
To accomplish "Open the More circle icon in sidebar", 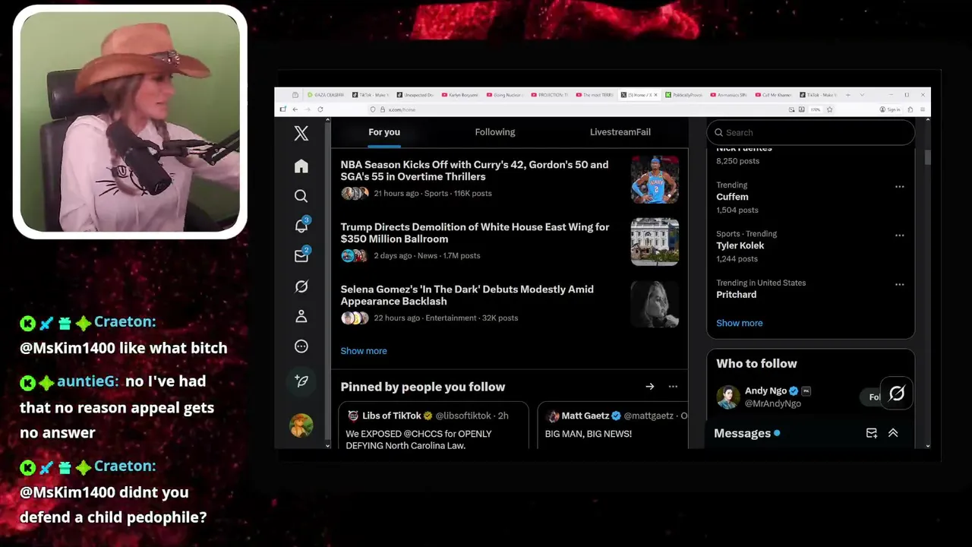I will point(301,346).
